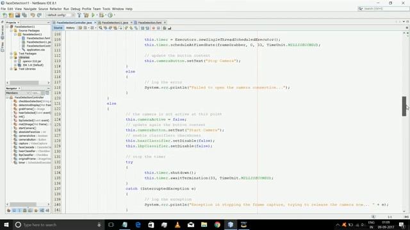This screenshot has width=410, height=230.
Task: Select FaceDetection.fxml in Projects tree
Action: (38, 38)
